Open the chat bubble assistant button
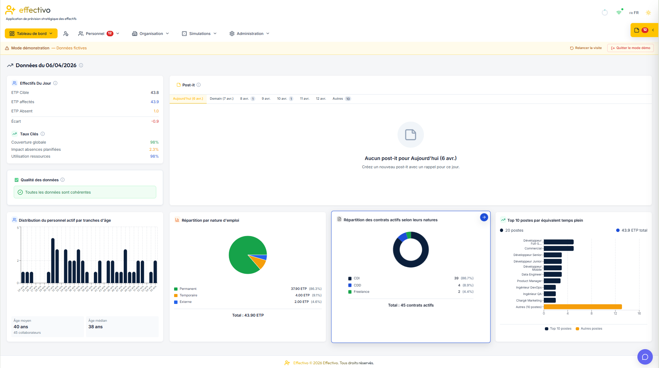This screenshot has height=368, width=659. [x=645, y=357]
